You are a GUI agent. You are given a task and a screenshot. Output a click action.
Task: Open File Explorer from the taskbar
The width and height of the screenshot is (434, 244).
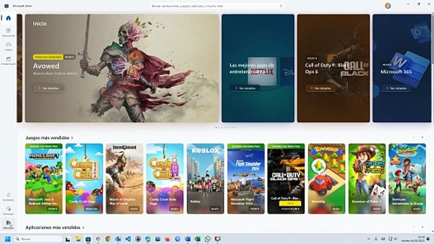(x=78, y=239)
